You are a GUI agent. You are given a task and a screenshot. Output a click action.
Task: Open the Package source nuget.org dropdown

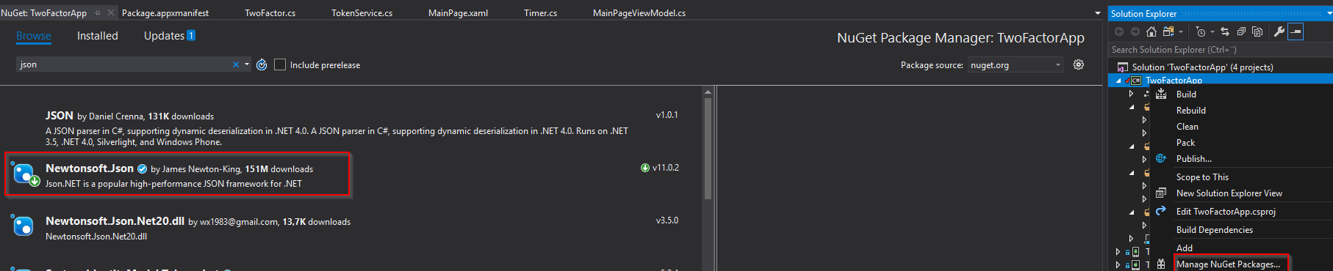pos(1016,64)
